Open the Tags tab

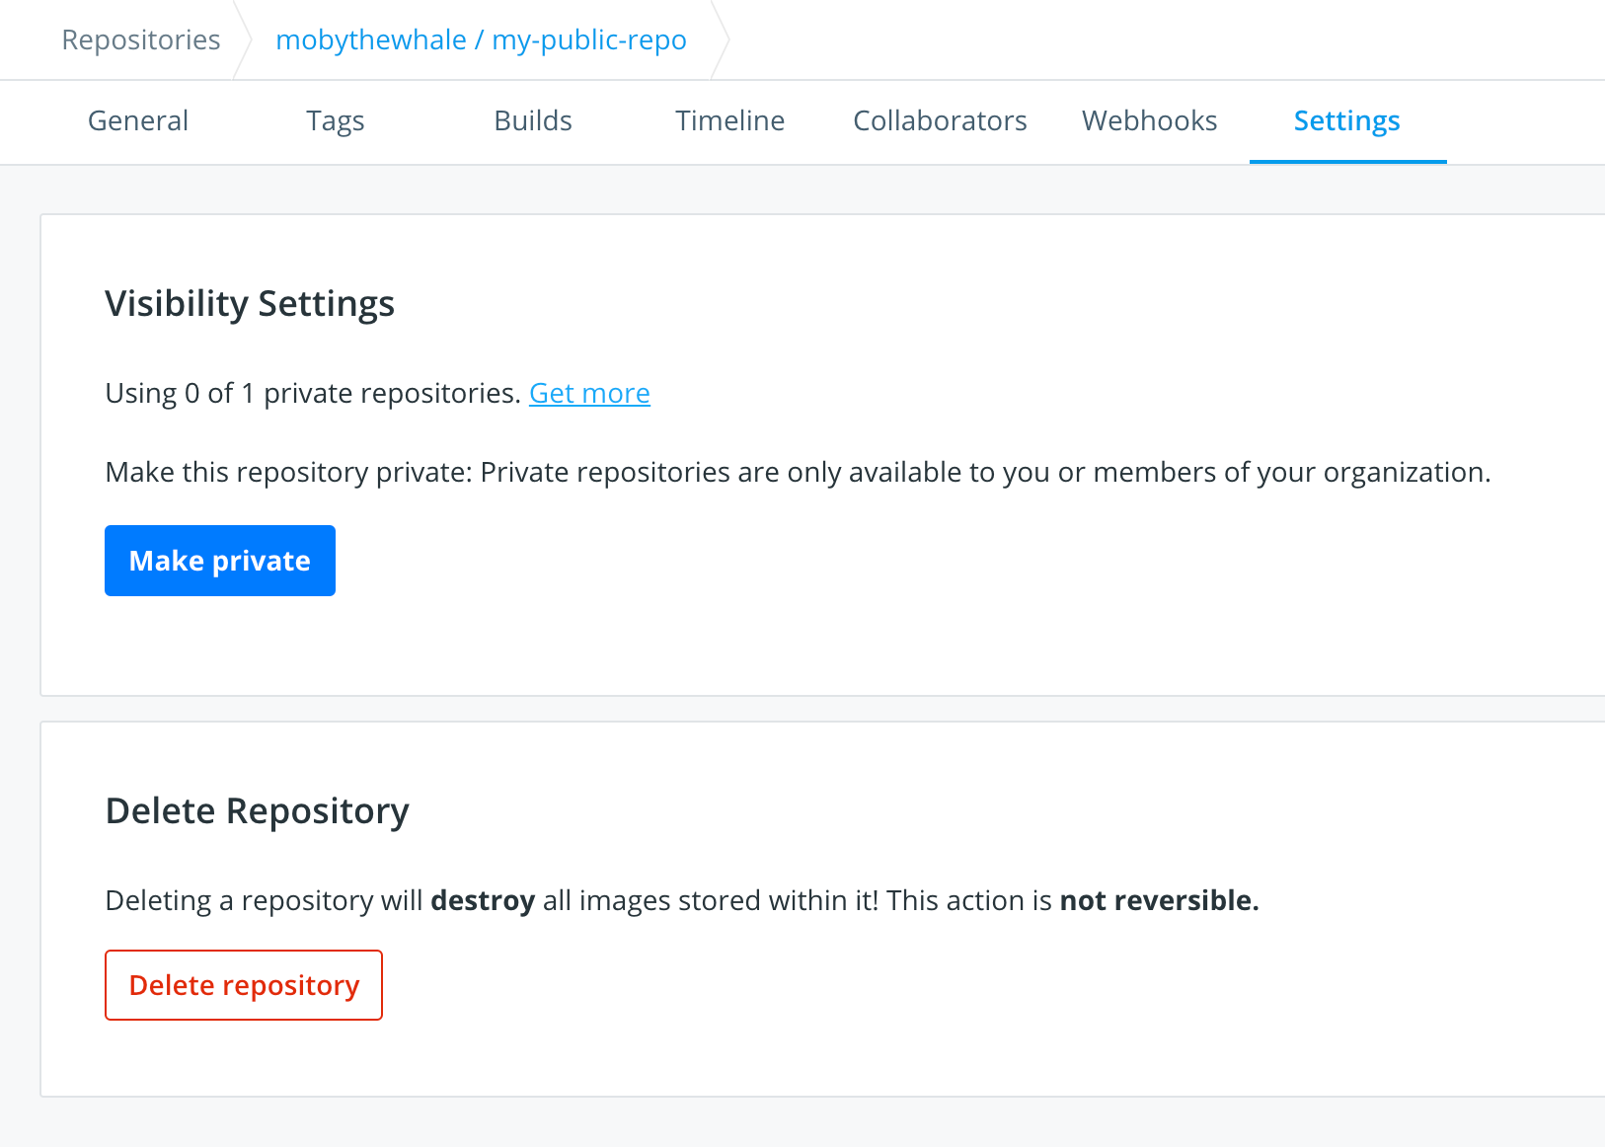pyautogui.click(x=335, y=120)
